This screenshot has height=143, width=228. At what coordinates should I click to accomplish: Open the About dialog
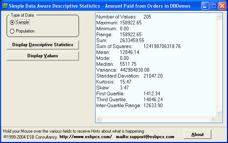pyautogui.click(x=197, y=135)
